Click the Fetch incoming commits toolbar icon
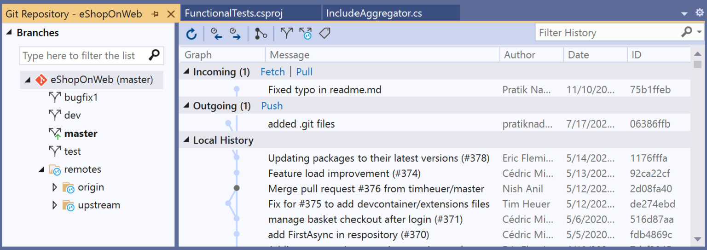Viewport: 707px width, 250px height. pos(216,33)
